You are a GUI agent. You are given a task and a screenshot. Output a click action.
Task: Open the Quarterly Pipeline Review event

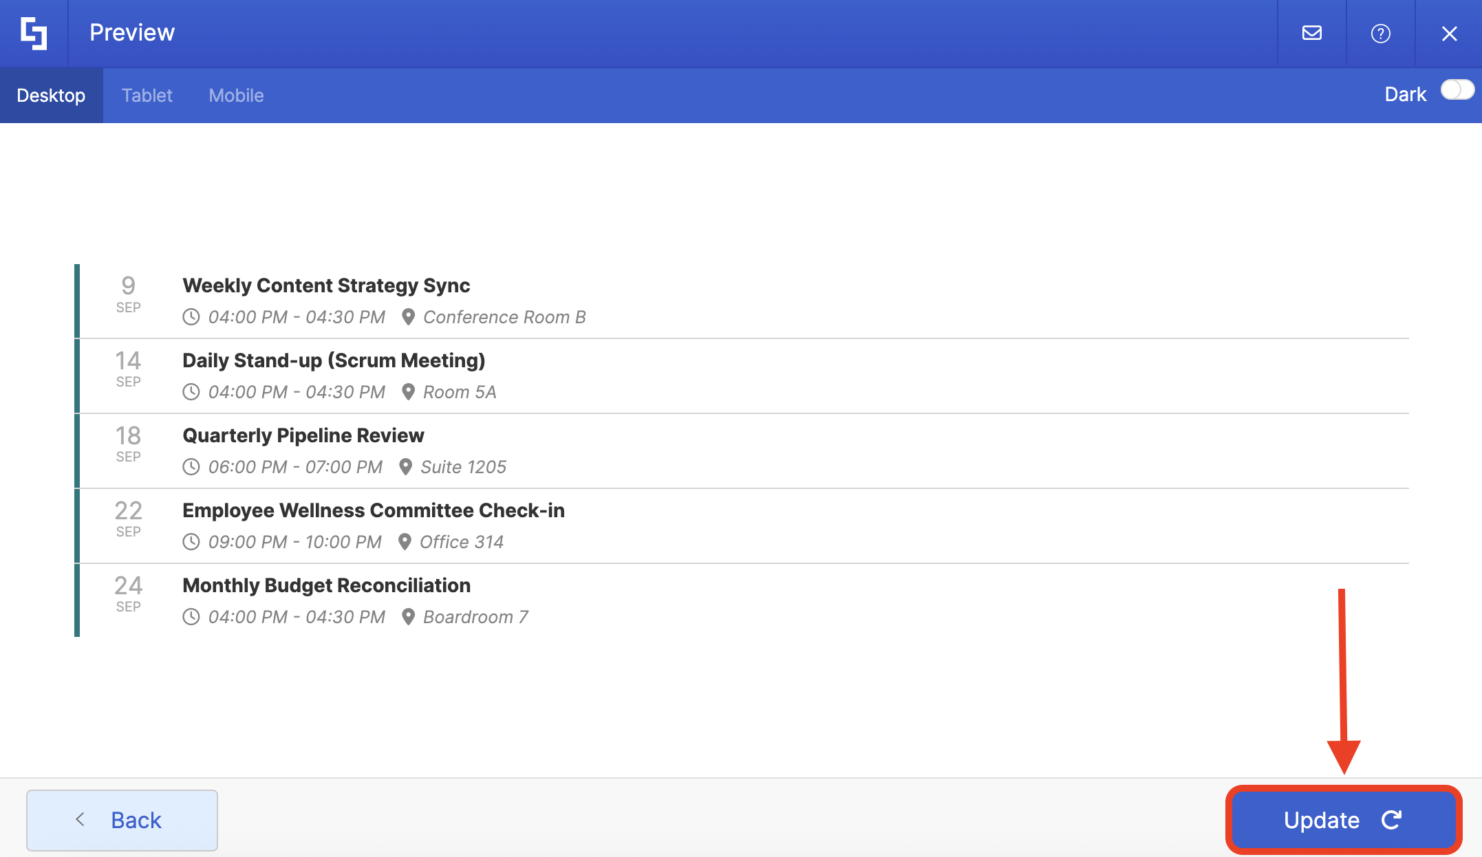(303, 435)
